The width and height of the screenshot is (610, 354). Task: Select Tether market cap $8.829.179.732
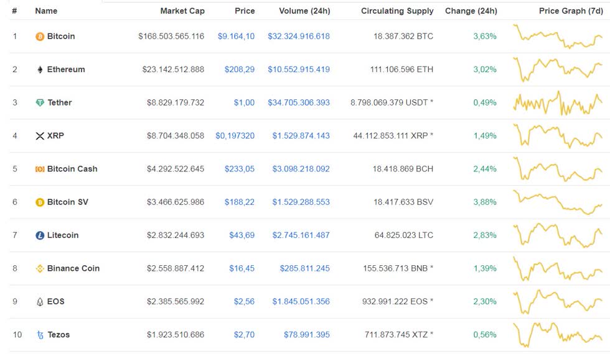coord(176,103)
